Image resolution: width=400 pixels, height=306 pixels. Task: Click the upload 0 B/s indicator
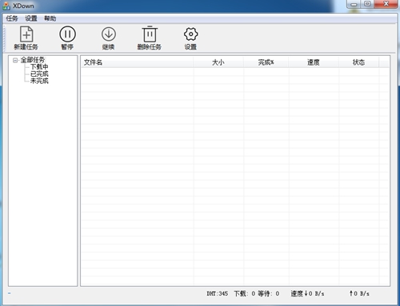[x=359, y=293]
